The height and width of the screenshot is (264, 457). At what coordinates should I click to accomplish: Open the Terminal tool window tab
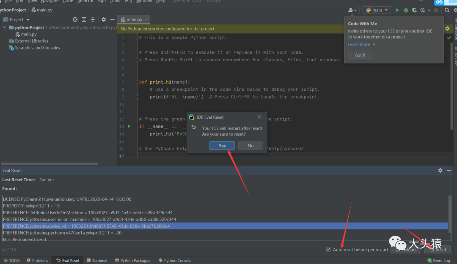coord(97,261)
